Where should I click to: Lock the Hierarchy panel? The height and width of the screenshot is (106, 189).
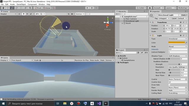tap(144, 11)
